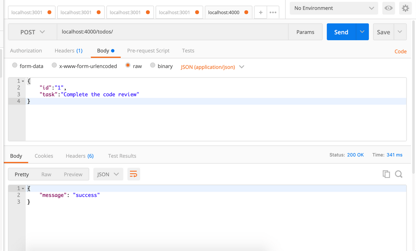The image size is (416, 251).
Task: Open the POST method dropdown
Action: tap(32, 32)
